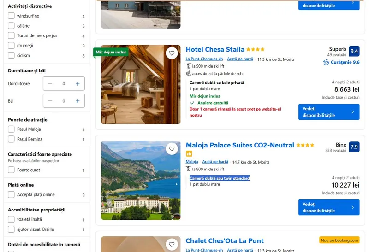Click Arată pe hartă for Maloja Palace
This screenshot has height=252, width=369.
click(x=215, y=162)
